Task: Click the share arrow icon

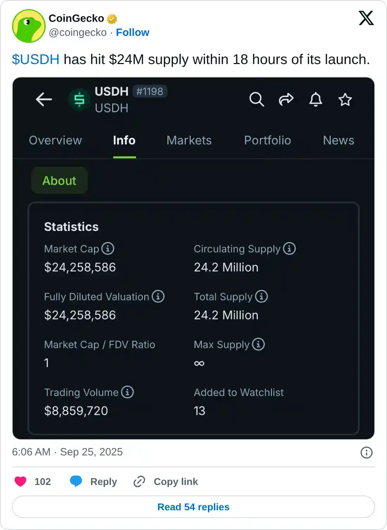Action: [286, 100]
